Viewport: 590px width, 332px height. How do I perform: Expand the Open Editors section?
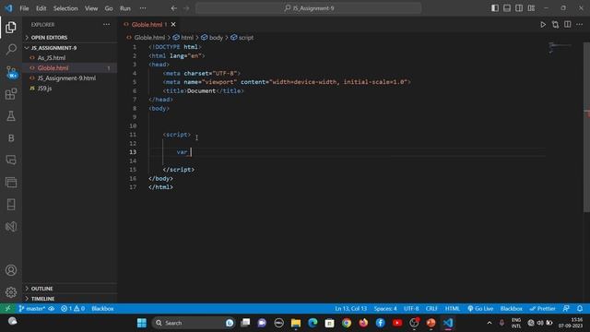70,37
